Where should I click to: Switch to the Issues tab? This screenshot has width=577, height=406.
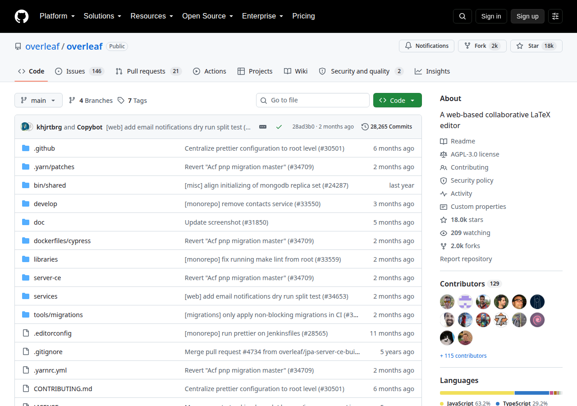pyautogui.click(x=79, y=71)
